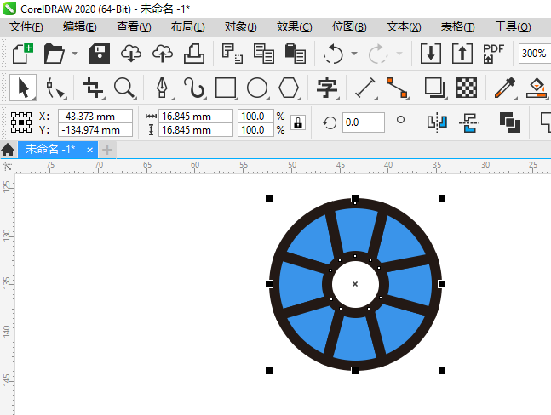The width and height of the screenshot is (551, 415).
Task: Select the Shape edit tool
Action: [55, 88]
